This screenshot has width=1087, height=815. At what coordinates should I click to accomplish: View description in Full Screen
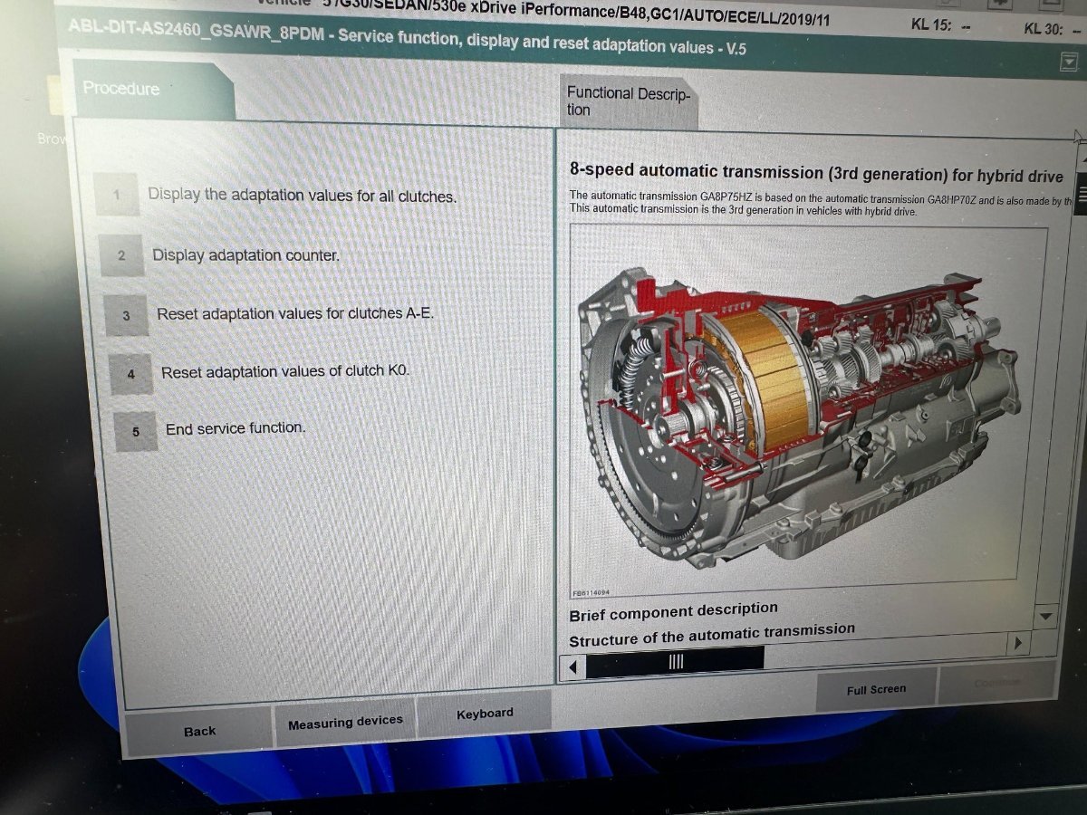tap(876, 690)
